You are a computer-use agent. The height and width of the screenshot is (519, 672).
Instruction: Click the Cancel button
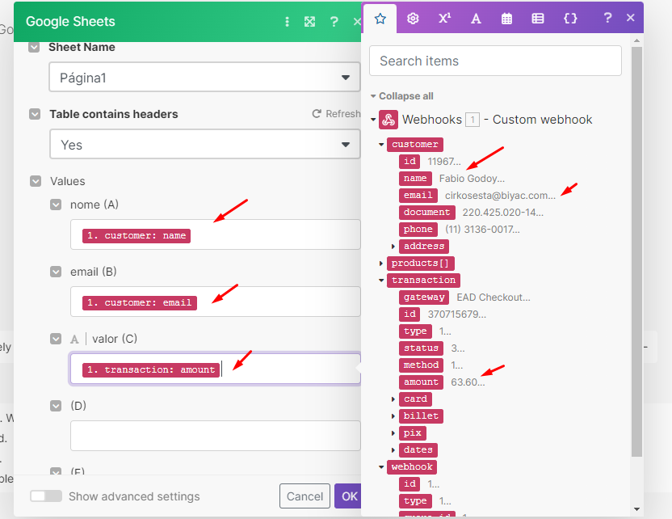[x=304, y=496]
